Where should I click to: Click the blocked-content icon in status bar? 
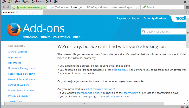pyautogui.click(x=183, y=107)
